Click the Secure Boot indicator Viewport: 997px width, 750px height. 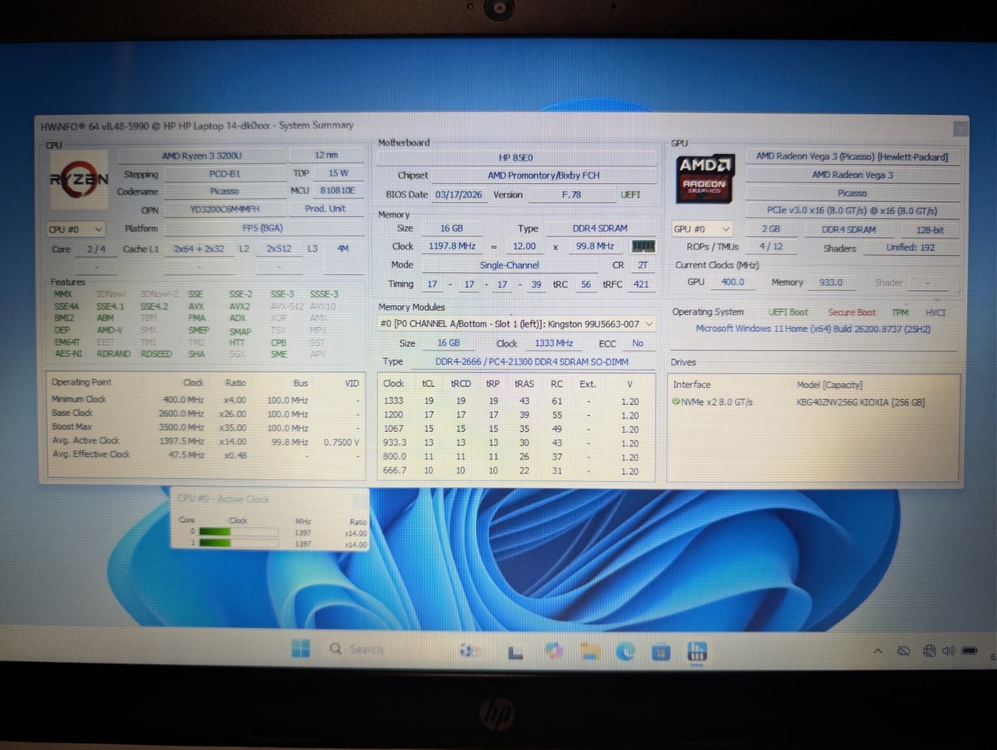851,312
